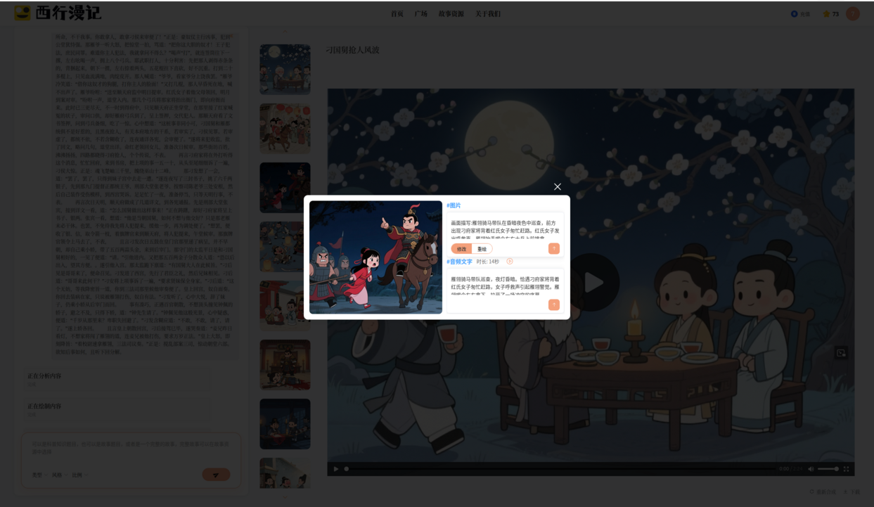Go to 广场 in the top navigation

420,14
